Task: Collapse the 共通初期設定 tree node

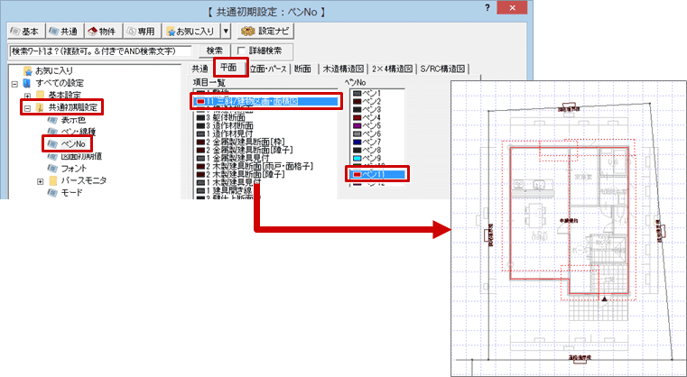Action: [28, 108]
